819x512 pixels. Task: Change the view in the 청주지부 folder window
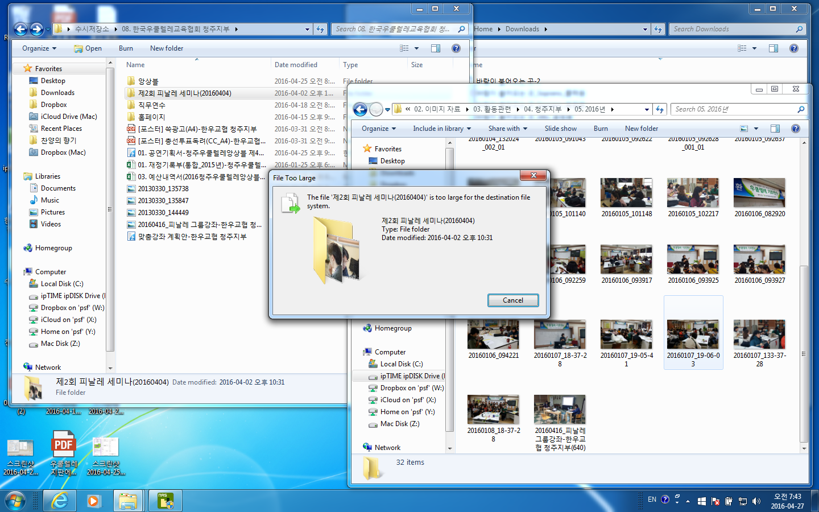(404, 48)
